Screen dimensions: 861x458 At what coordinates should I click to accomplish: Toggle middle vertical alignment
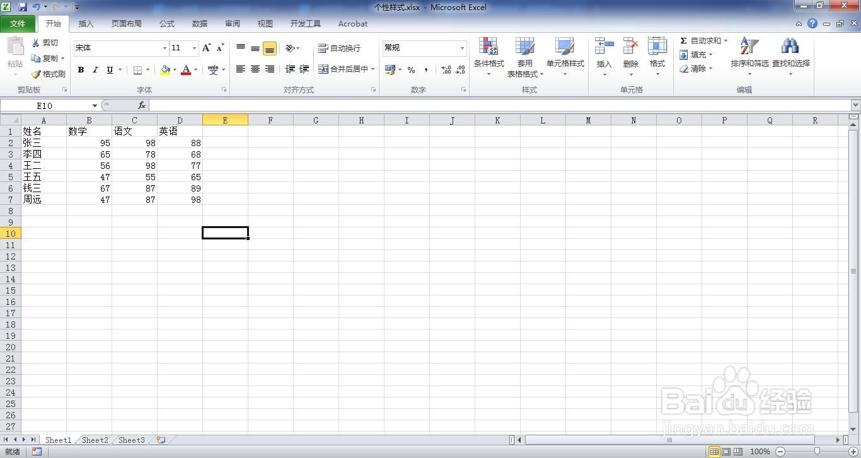click(x=255, y=48)
